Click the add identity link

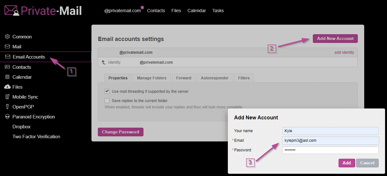click(x=344, y=52)
